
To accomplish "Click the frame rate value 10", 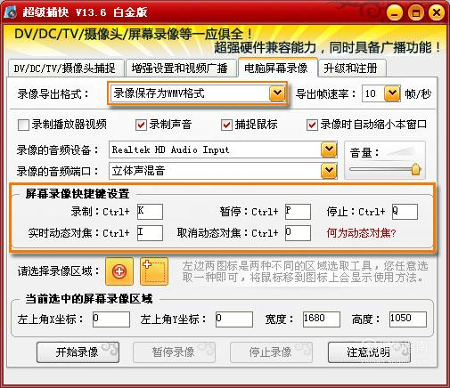I will tap(371, 93).
